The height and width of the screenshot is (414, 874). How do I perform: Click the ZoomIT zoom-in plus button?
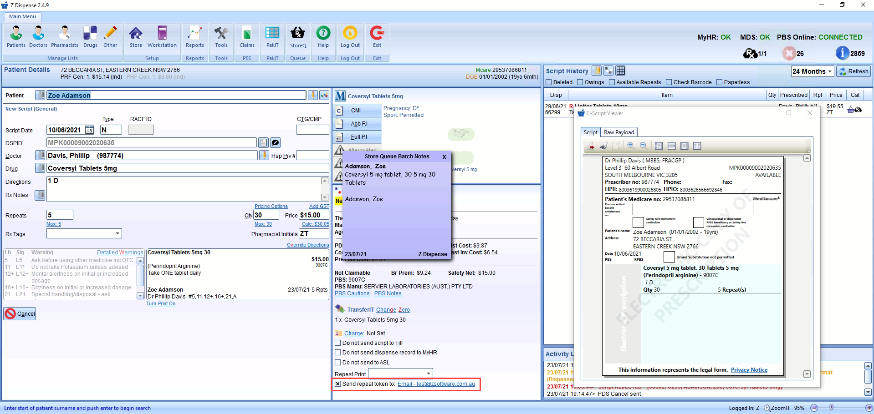869,408
